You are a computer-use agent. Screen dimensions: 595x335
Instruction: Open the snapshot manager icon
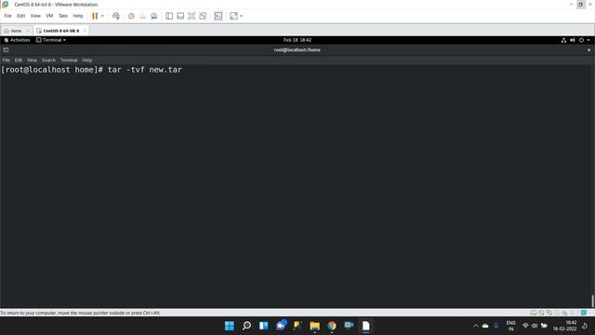coord(154,16)
